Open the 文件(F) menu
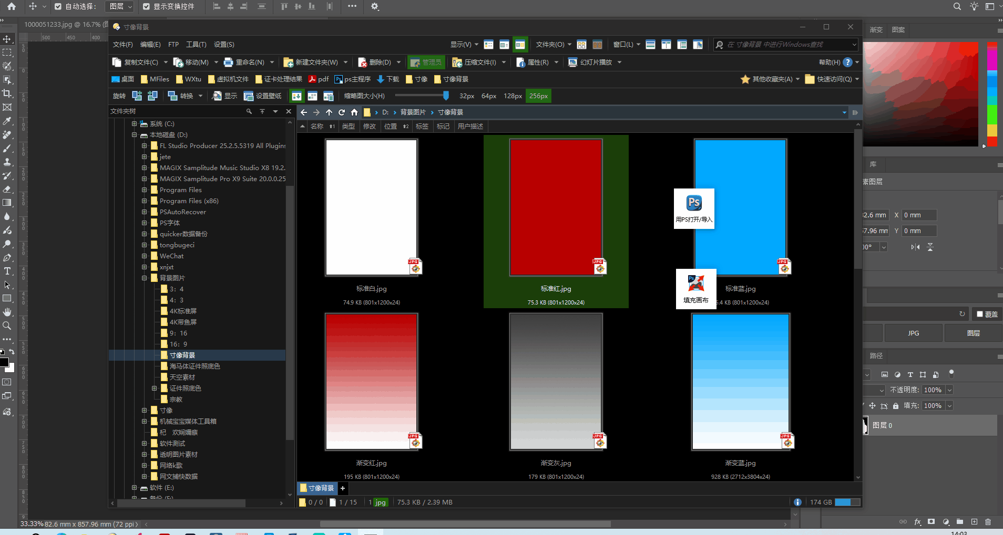The image size is (1003, 535). tap(122, 45)
